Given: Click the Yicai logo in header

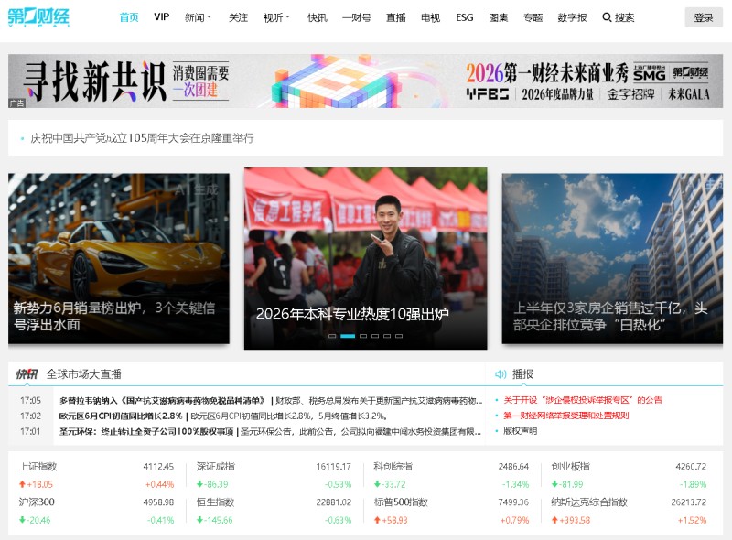Looking at the screenshot, I should coord(38,17).
